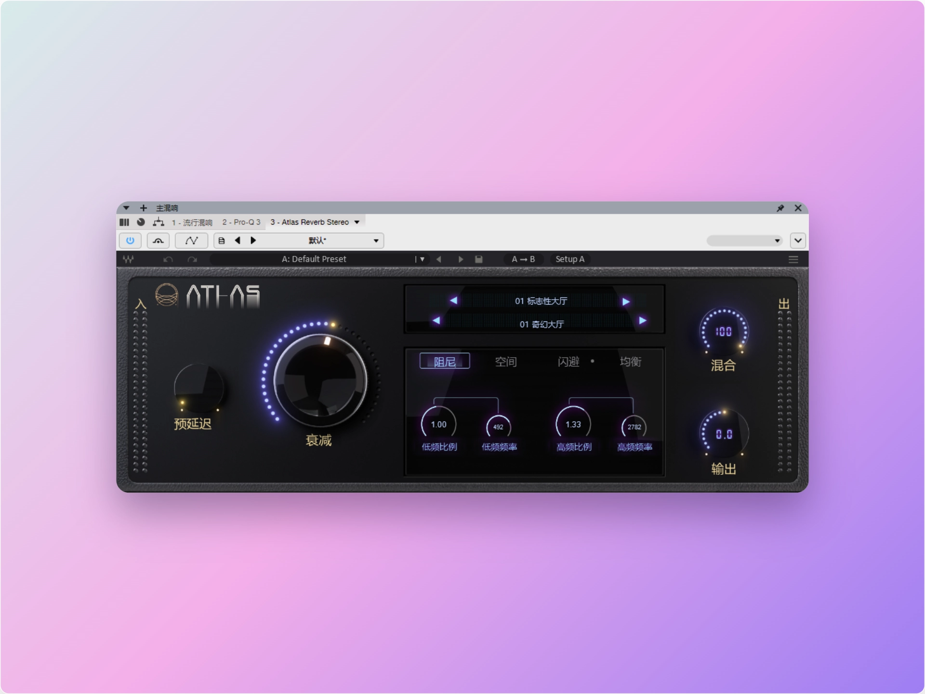The image size is (925, 694).
Task: Select previous preset before 01 奇幻大厅
Action: pos(436,320)
